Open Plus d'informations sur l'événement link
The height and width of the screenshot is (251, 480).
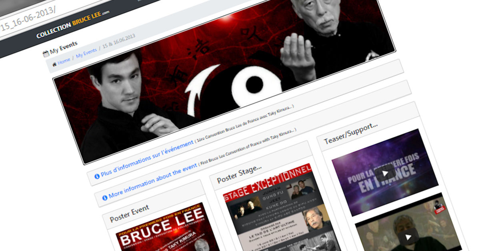[x=147, y=159]
